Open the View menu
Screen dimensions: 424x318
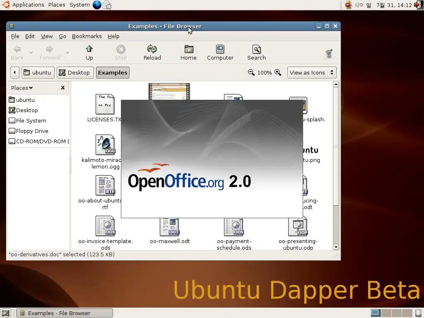point(47,36)
